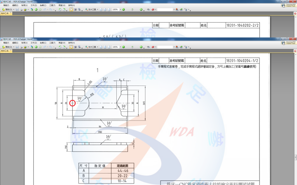The height and width of the screenshot is (185, 297).
Task: Rotate clockwise icon in lower window
Action: click(x=64, y=47)
